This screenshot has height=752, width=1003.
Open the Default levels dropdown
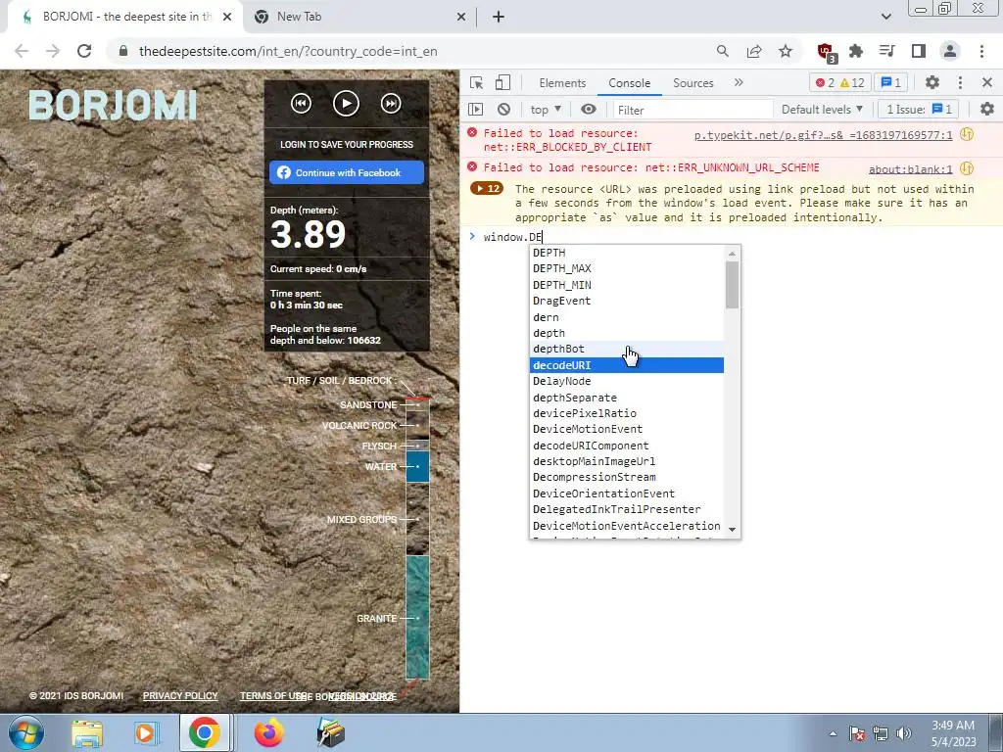(822, 110)
